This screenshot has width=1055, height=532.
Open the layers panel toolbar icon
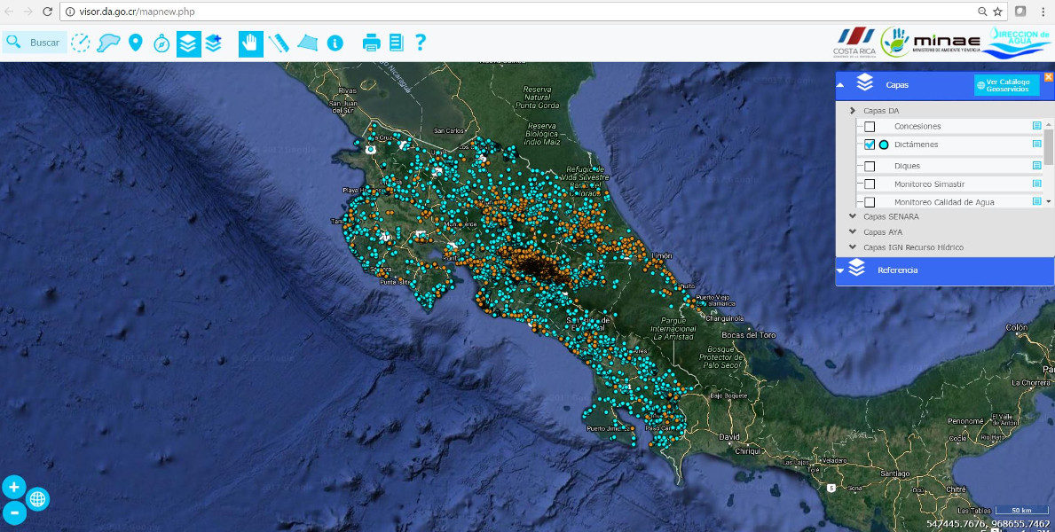[x=189, y=43]
